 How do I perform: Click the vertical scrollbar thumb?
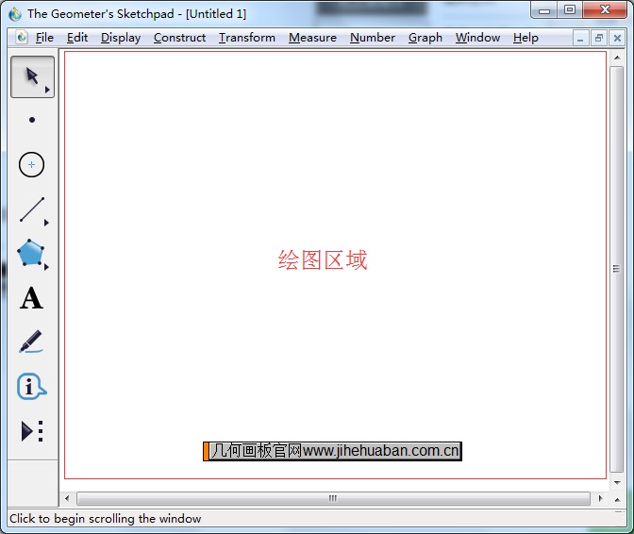pos(616,269)
